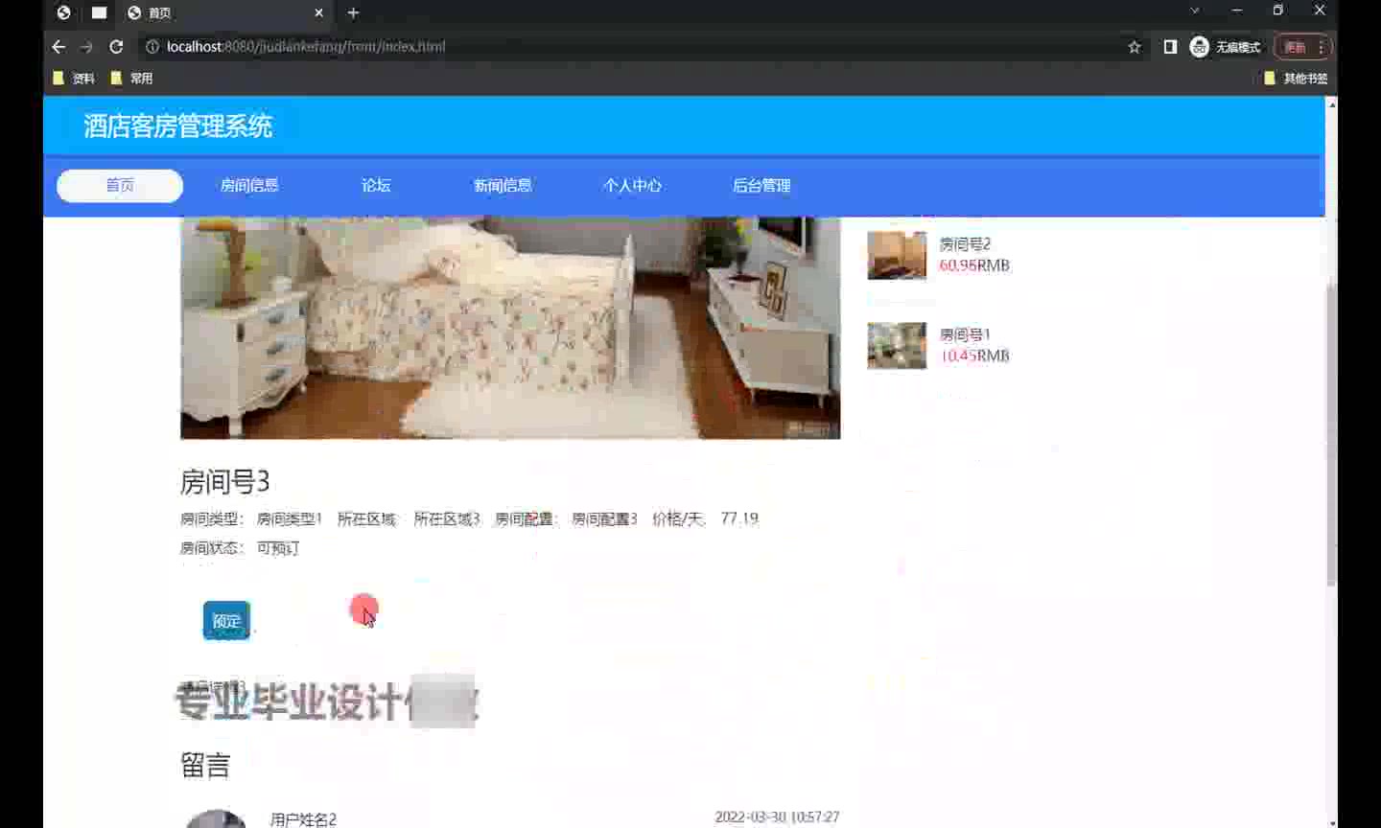This screenshot has height=828, width=1381.
Task: Click the 房间类型1 value text
Action: [x=289, y=518]
